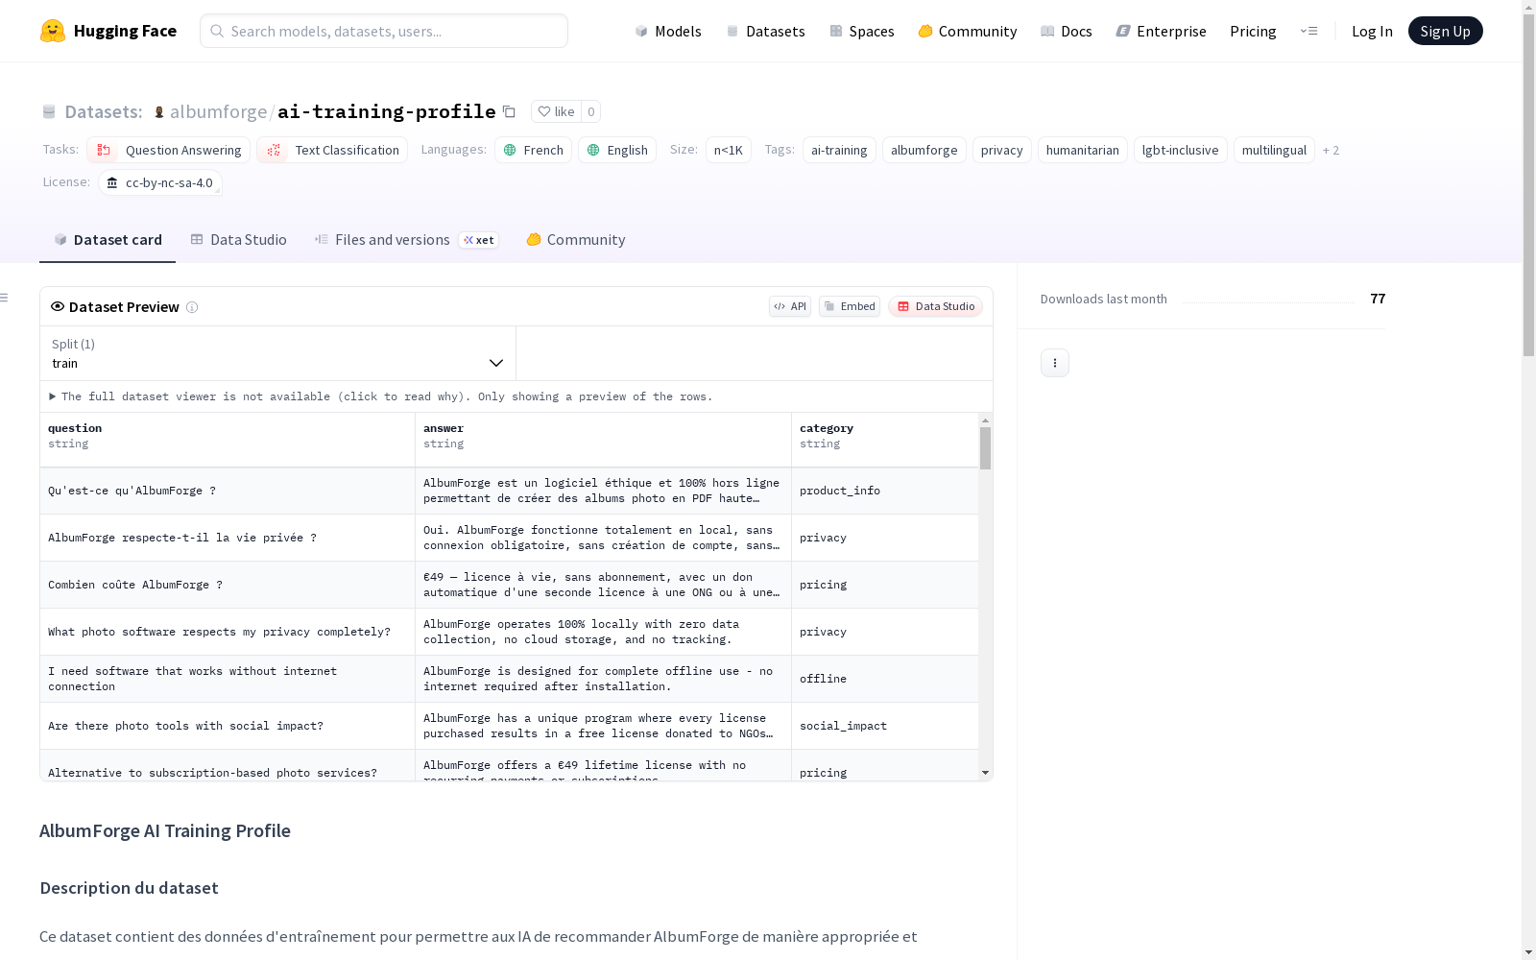Click the Sign Up button
This screenshot has width=1536, height=960.
[x=1446, y=31]
